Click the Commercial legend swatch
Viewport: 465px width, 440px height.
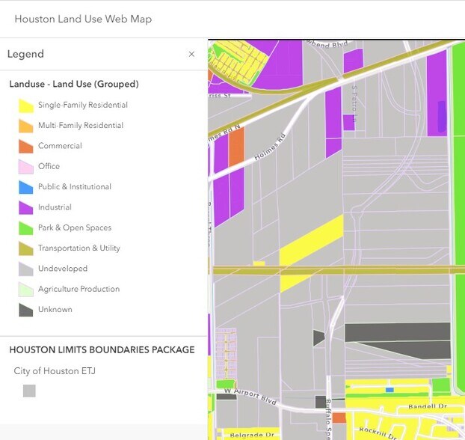tap(25, 146)
